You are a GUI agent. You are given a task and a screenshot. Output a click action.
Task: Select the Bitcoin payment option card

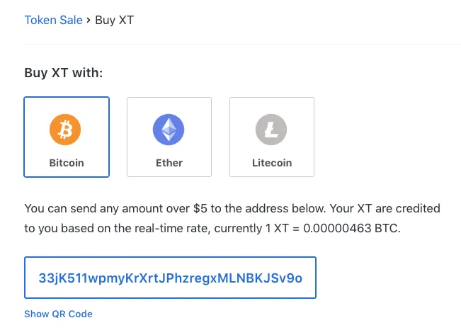pos(67,137)
